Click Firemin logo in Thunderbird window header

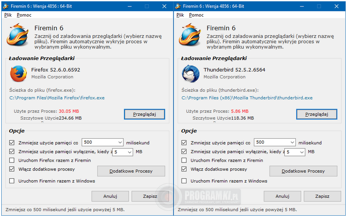pos(190,35)
